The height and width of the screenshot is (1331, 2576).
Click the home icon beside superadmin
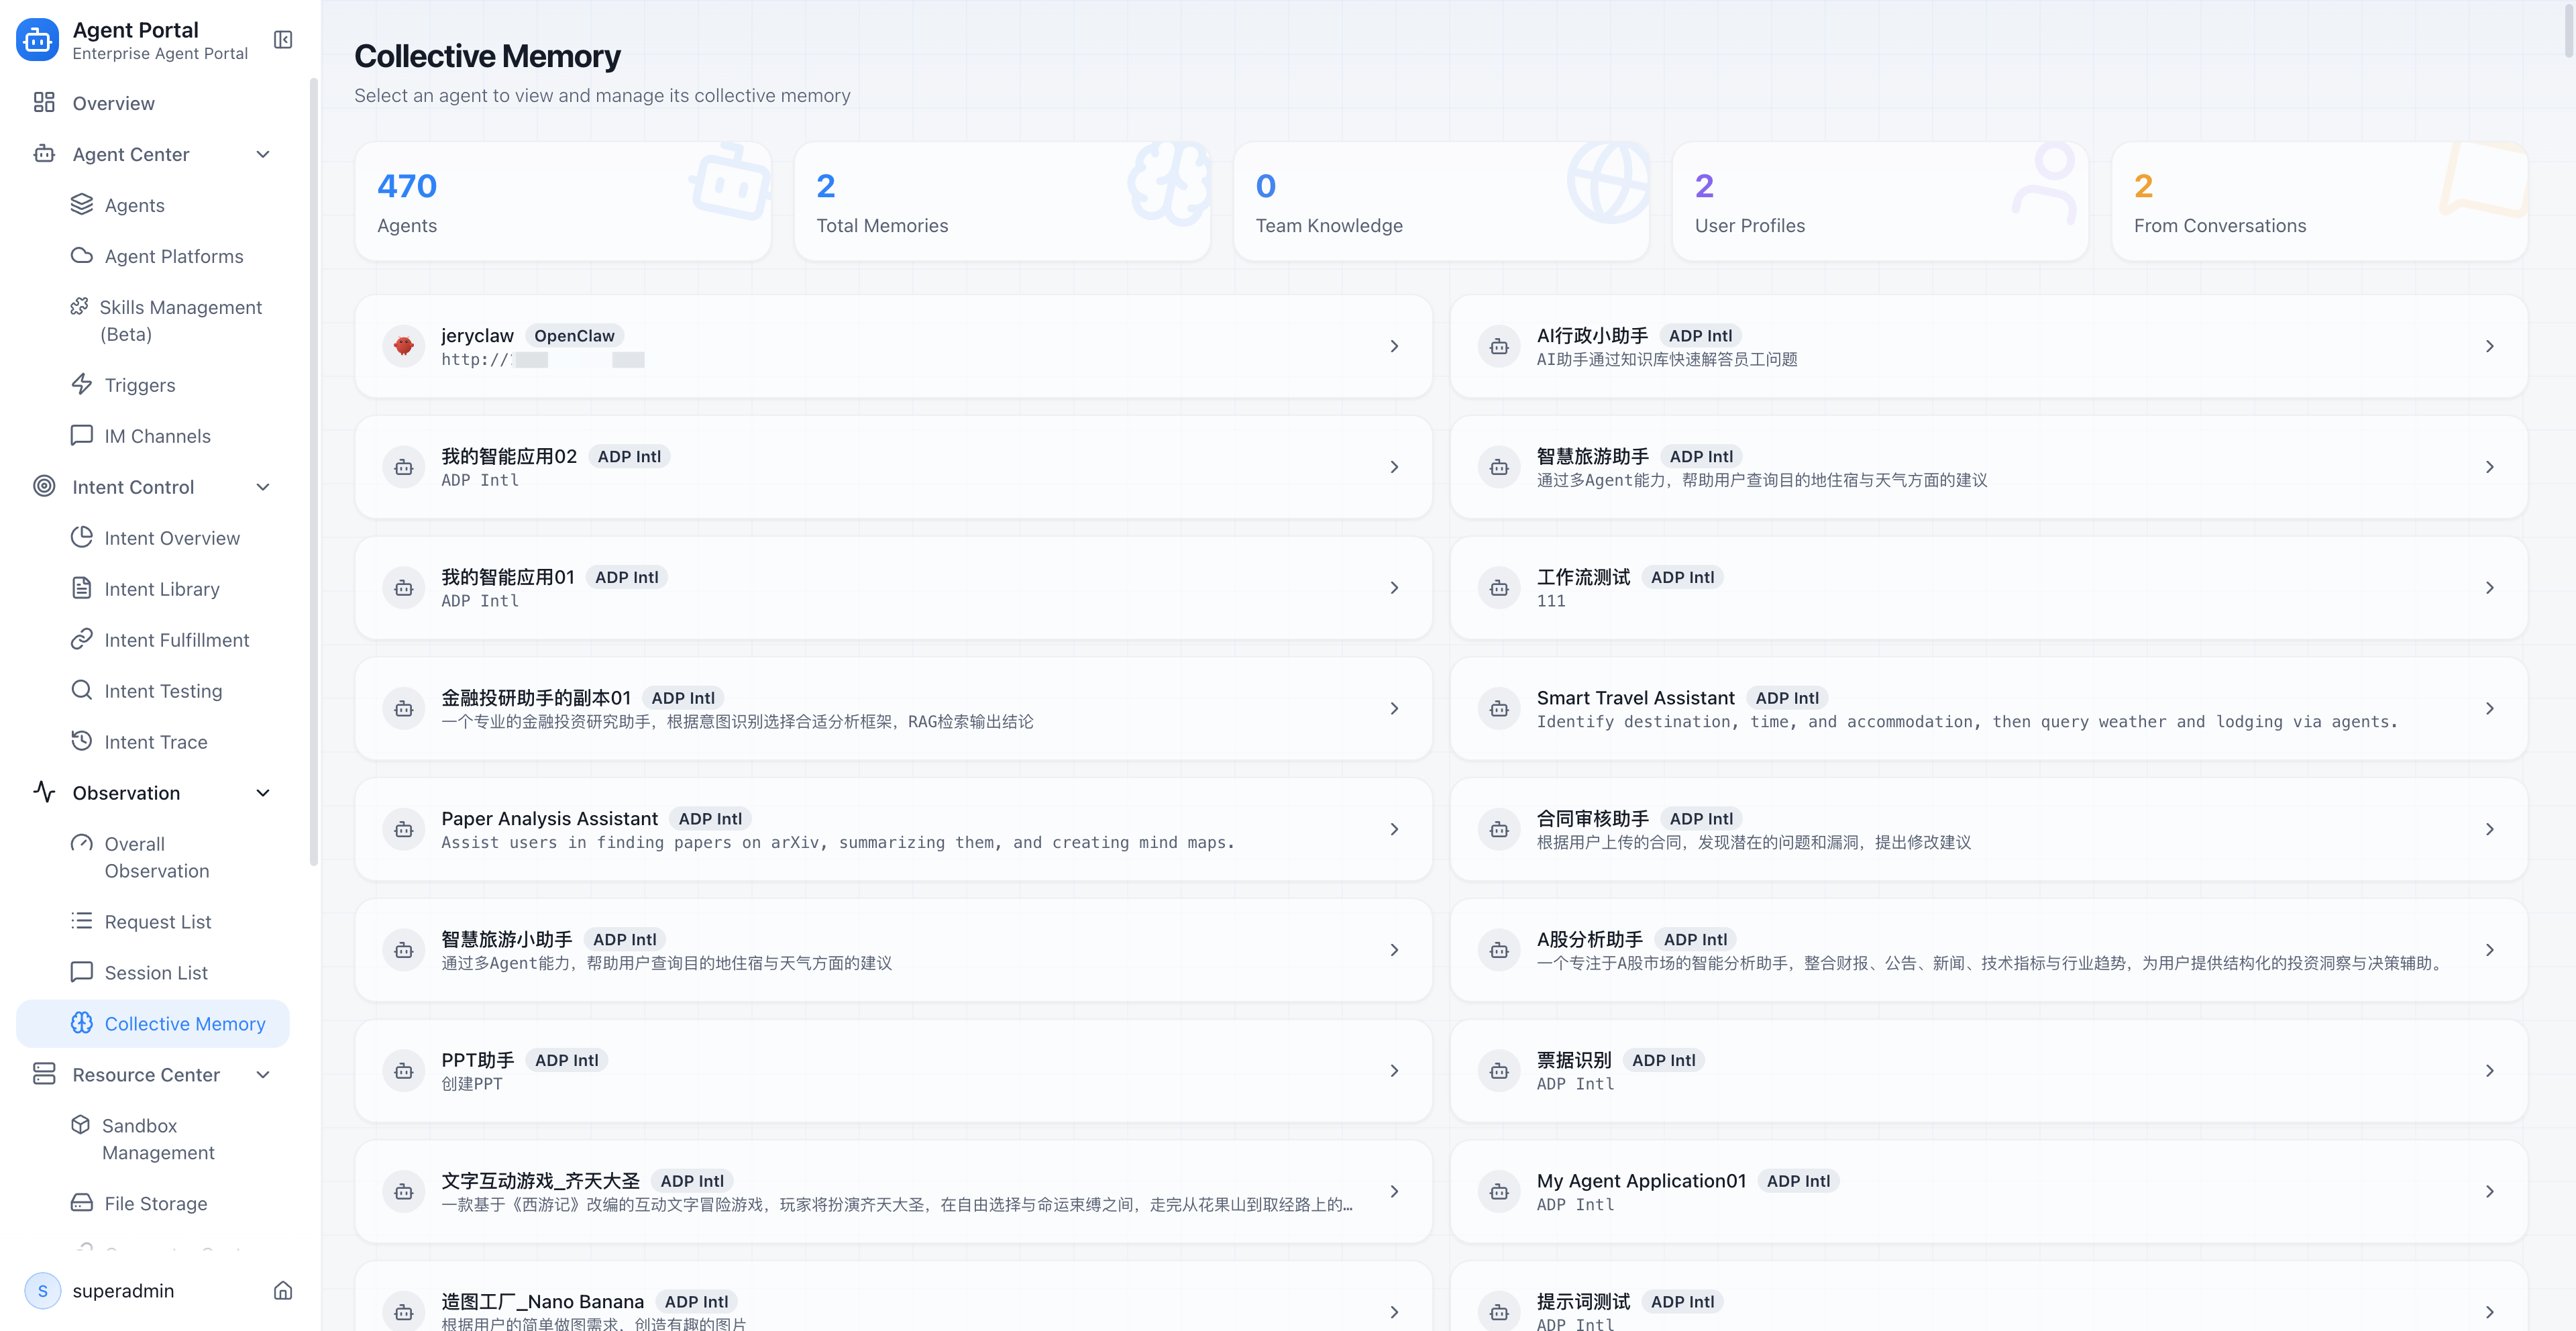pos(283,1290)
